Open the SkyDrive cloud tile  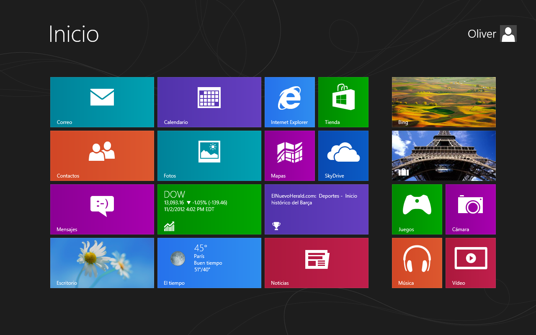click(343, 156)
